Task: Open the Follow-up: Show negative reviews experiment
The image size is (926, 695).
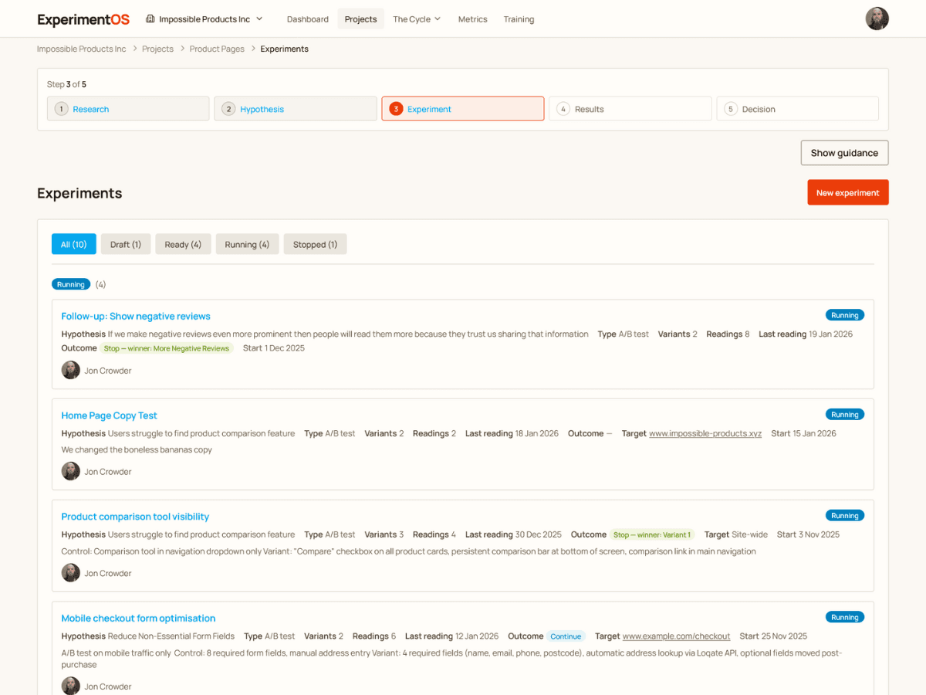Action: click(x=135, y=316)
